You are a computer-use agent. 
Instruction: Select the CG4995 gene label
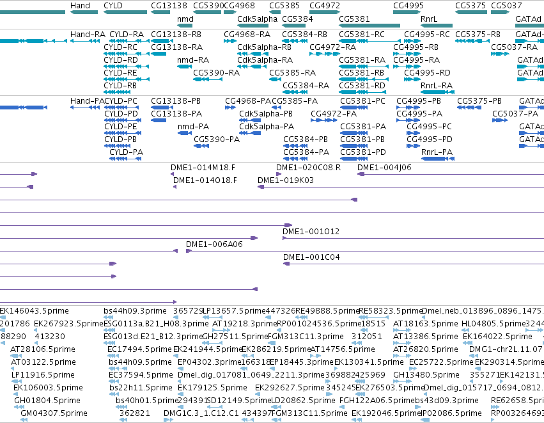pyautogui.click(x=408, y=6)
